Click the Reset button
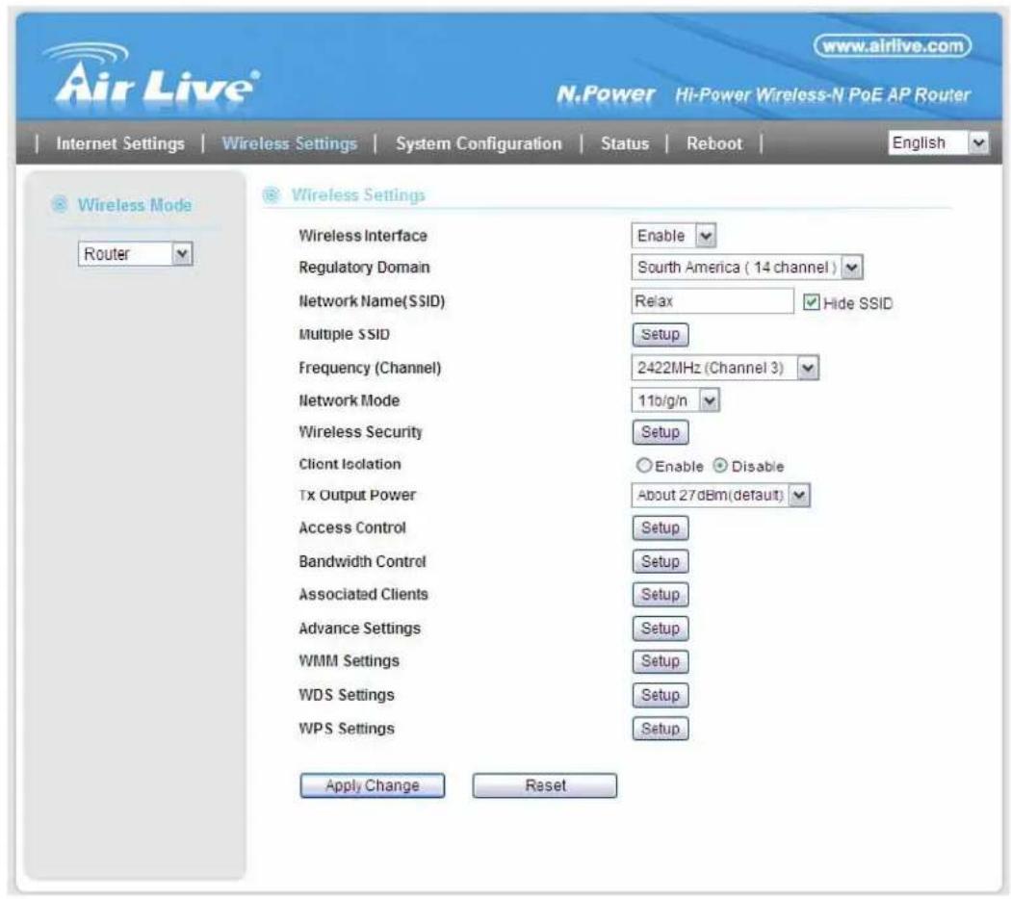 pyautogui.click(x=545, y=785)
